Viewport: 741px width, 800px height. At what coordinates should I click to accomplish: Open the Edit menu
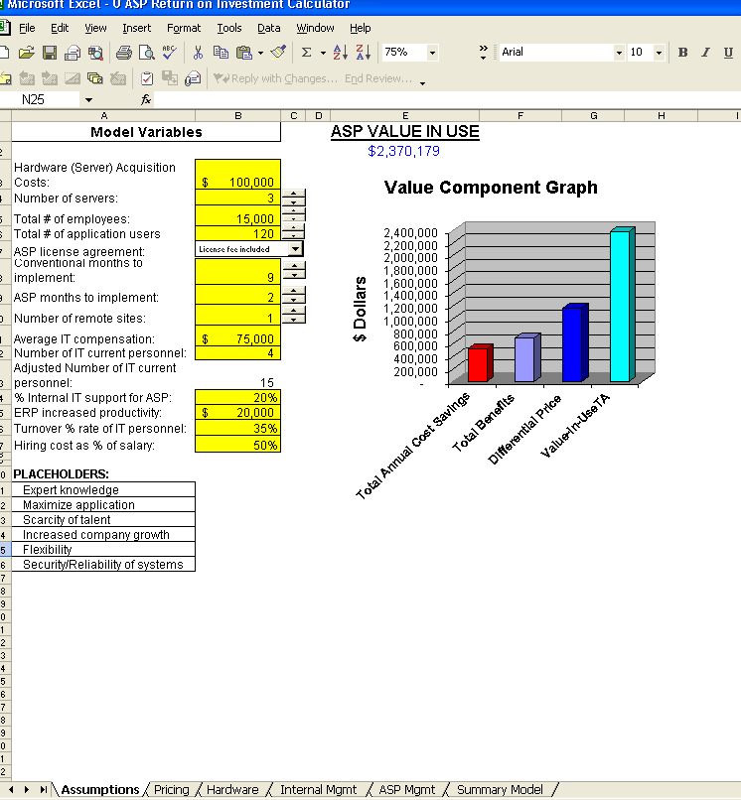coord(60,28)
